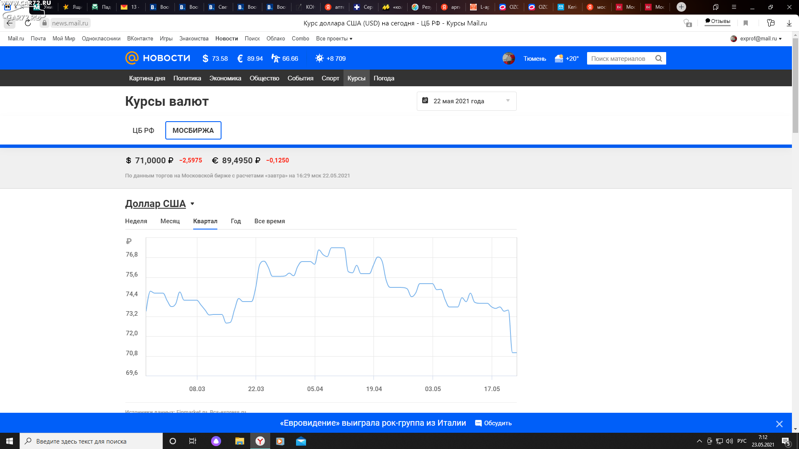Viewport: 799px width, 449px height.
Task: Open Знакомства link in top bar
Action: point(194,38)
